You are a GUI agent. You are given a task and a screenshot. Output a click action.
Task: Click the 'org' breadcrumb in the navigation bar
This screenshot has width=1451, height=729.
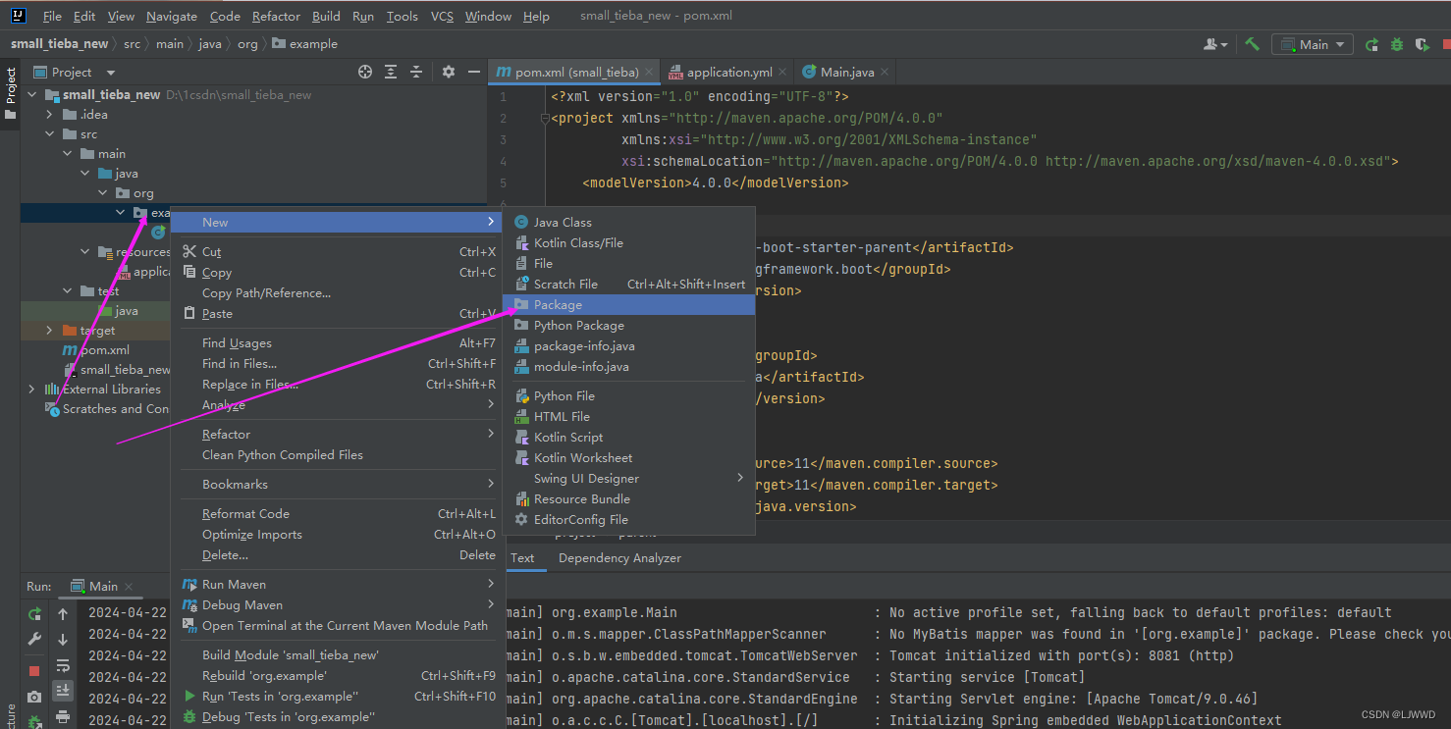click(247, 44)
